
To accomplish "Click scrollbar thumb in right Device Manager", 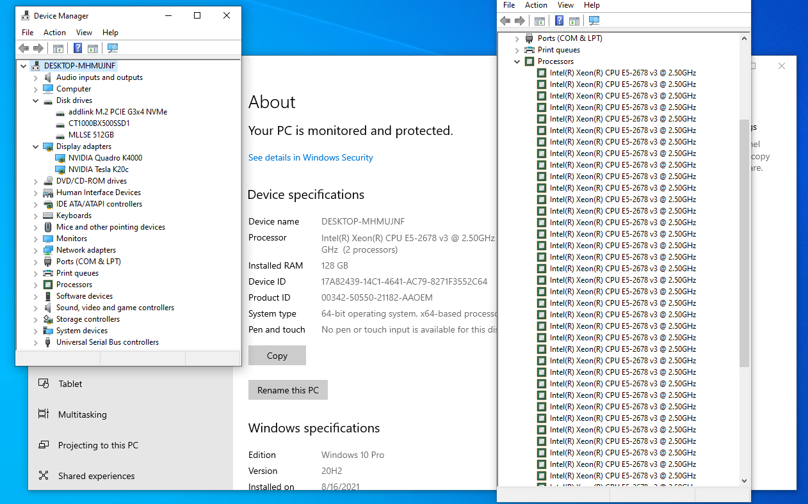I will [744, 243].
